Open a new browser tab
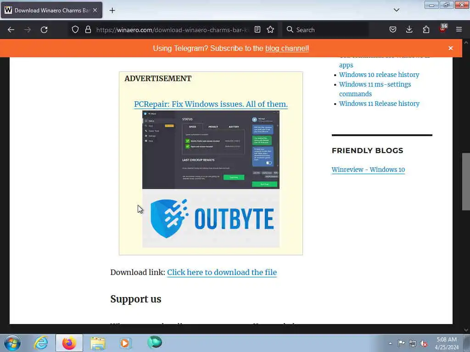 pos(112,11)
